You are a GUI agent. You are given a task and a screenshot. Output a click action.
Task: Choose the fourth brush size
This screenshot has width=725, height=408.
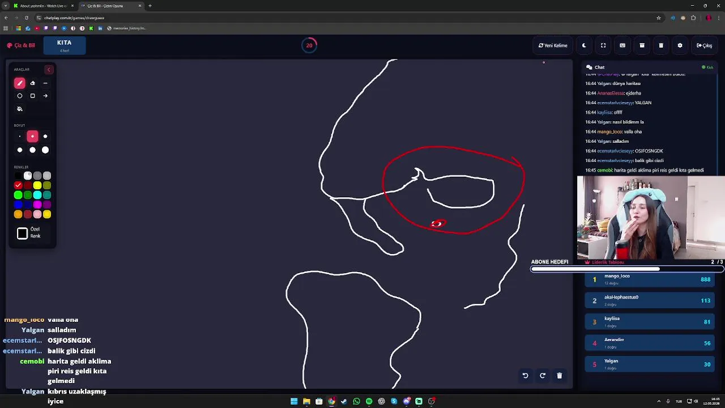click(x=19, y=150)
